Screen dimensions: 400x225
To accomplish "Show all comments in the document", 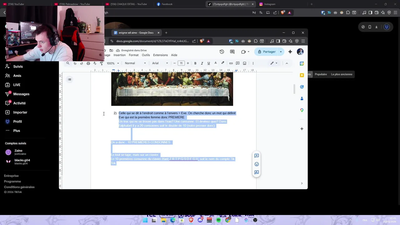I will pyautogui.click(x=232, y=52).
